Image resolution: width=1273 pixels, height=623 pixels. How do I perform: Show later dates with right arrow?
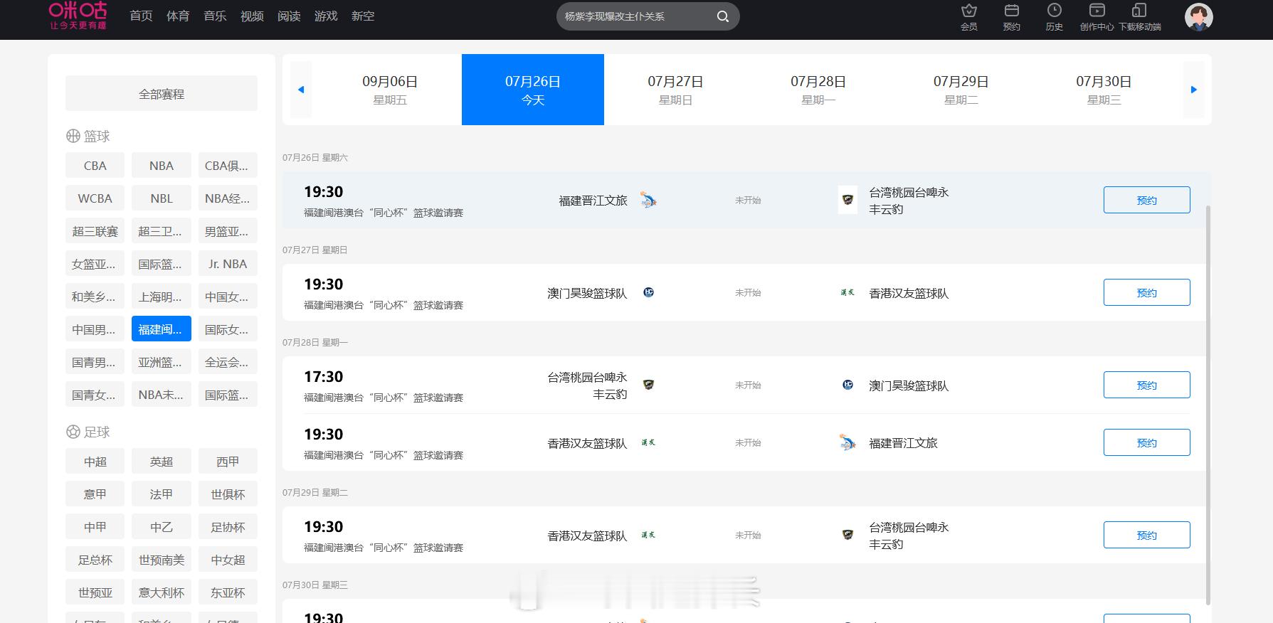(1193, 90)
